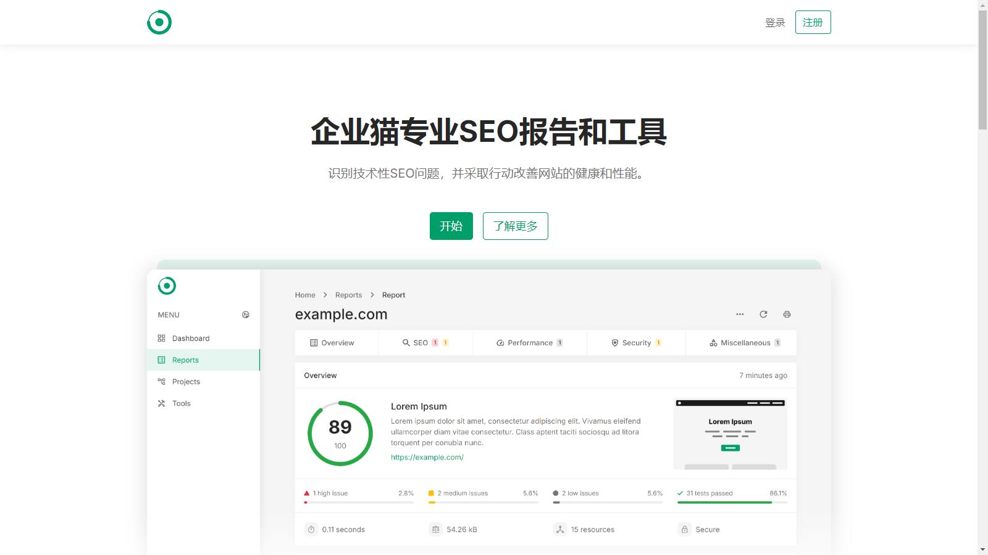
Task: Click the stopwatch icon by 0.11 seconds
Action: [311, 530]
